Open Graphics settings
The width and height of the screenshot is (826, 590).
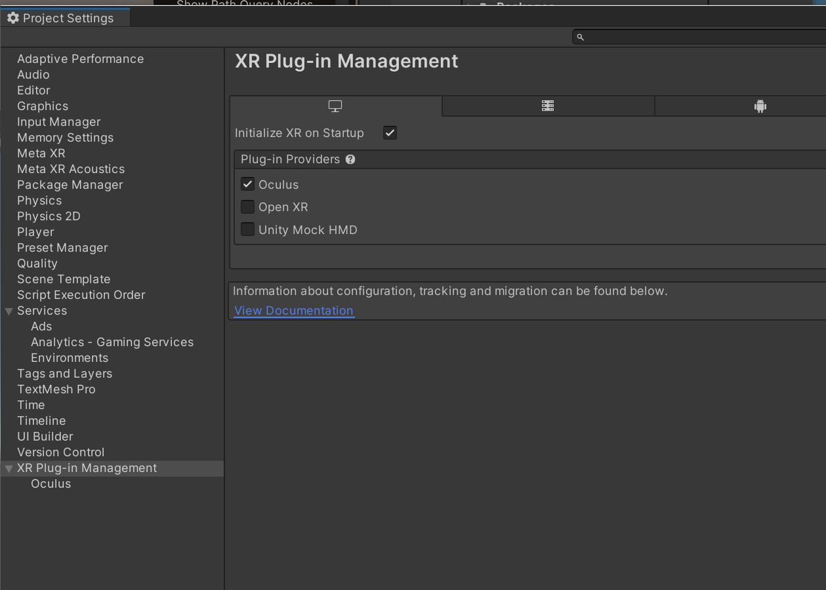tap(43, 106)
